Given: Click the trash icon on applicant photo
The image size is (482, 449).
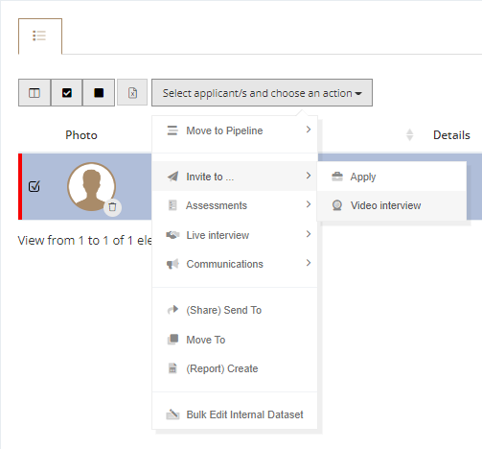Looking at the screenshot, I should pos(112,207).
